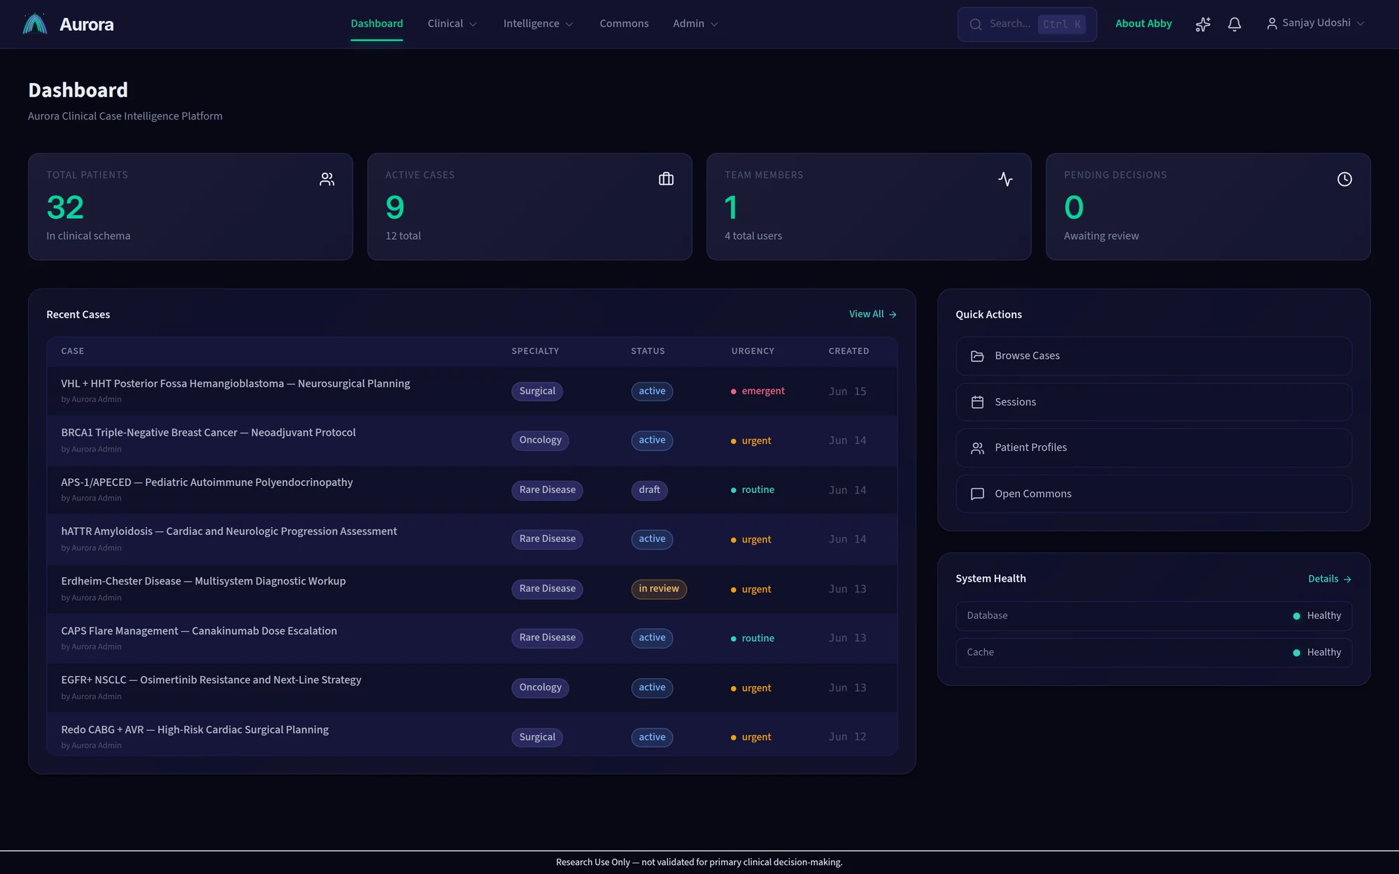The width and height of the screenshot is (1399, 874).
Task: Expand the Intelligence menu chevron
Action: 569,24
